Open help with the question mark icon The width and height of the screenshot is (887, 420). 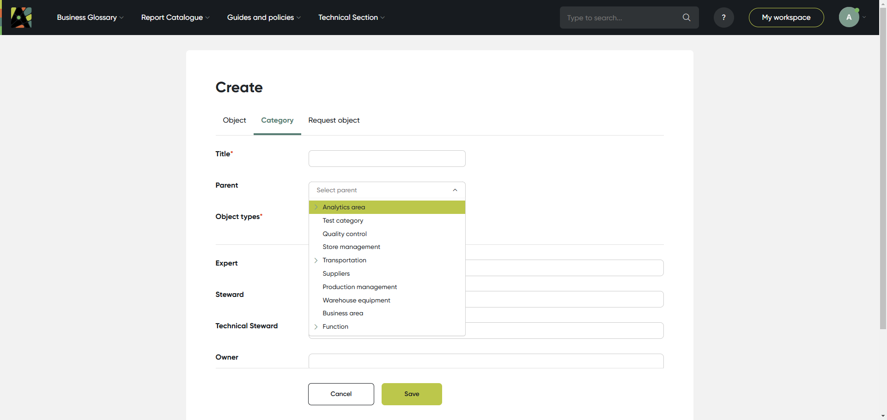coord(723,18)
